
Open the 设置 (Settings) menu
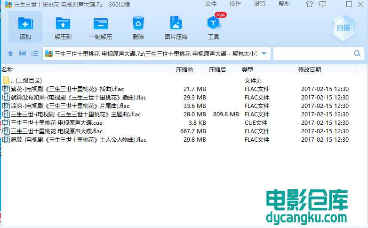tap(260, 4)
